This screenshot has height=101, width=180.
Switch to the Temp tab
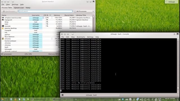pyautogui.click(x=28, y=8)
